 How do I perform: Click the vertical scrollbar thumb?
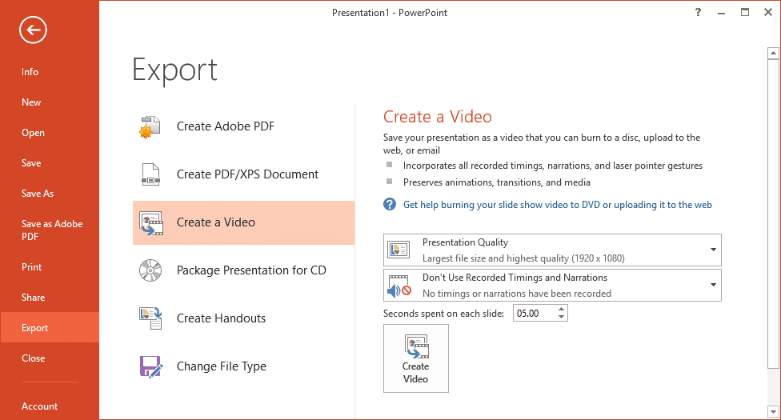773,214
